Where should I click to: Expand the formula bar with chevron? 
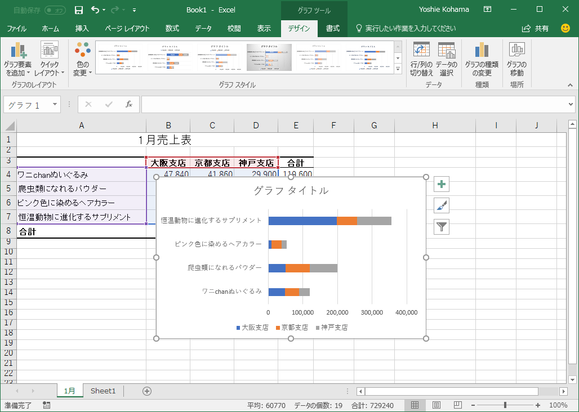point(571,104)
